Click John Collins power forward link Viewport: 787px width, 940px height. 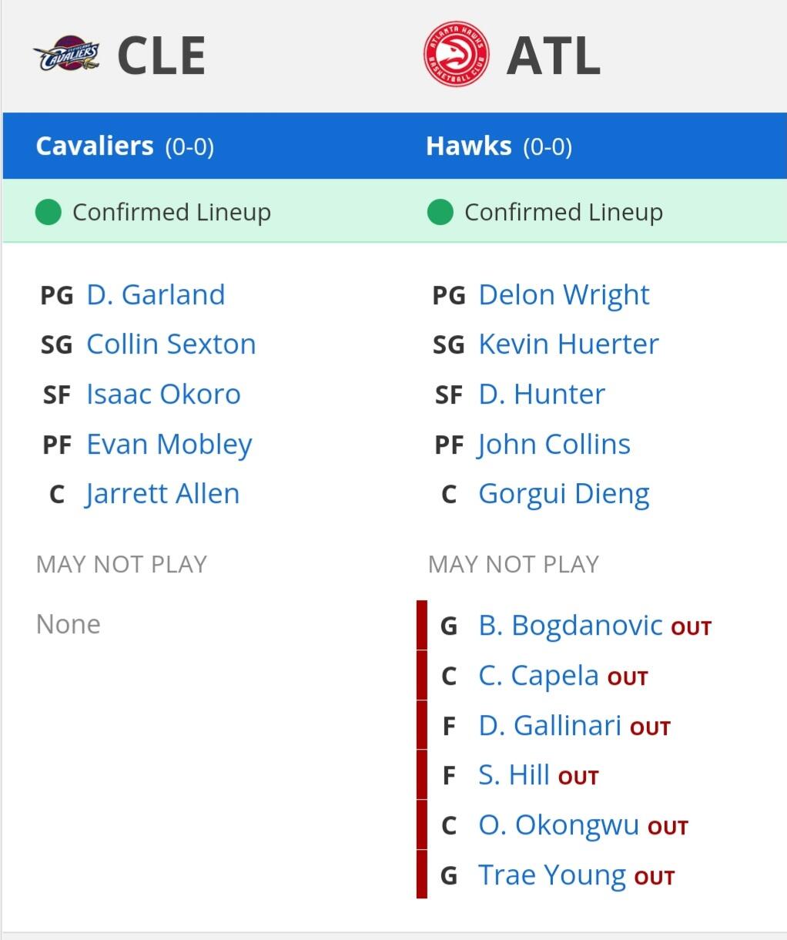[x=554, y=445]
